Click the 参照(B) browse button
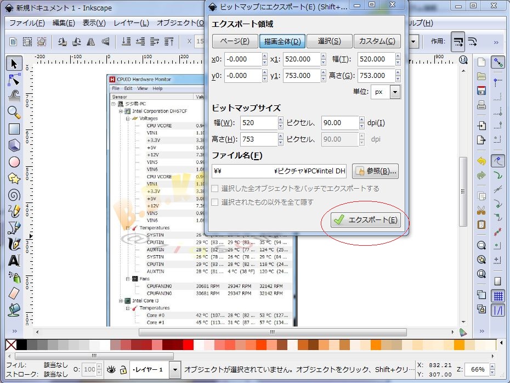 (x=375, y=171)
